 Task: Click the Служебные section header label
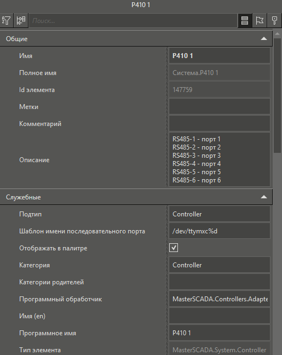coord(24,197)
